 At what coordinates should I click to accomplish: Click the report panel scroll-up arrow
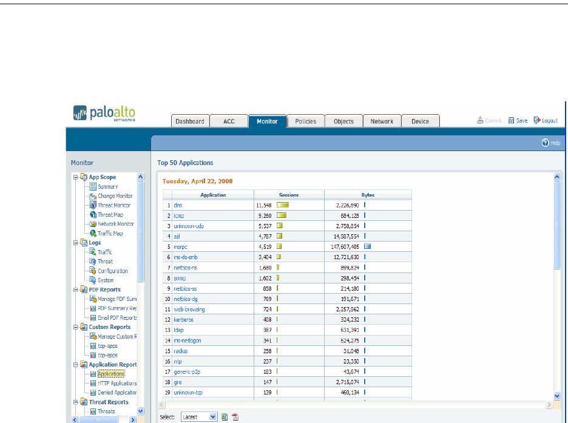pos(557,177)
